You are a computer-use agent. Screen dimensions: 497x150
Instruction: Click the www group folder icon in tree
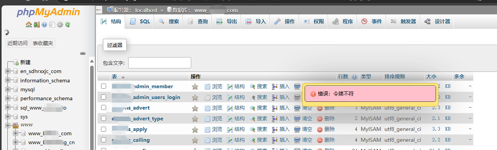16,126
